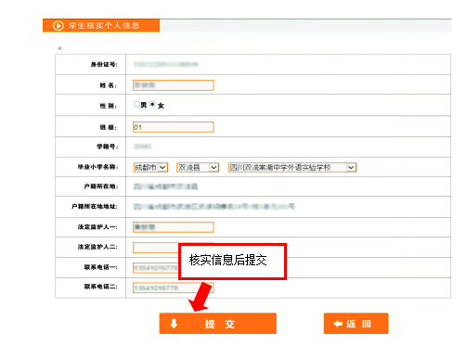
Task: Click the 提交 submit button
Action: pyautogui.click(x=218, y=324)
